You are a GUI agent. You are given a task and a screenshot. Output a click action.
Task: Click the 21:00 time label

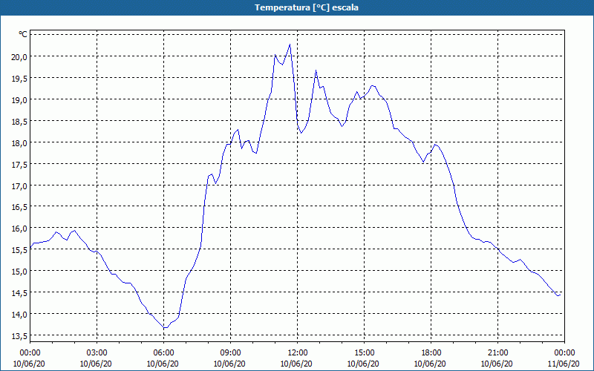point(497,353)
